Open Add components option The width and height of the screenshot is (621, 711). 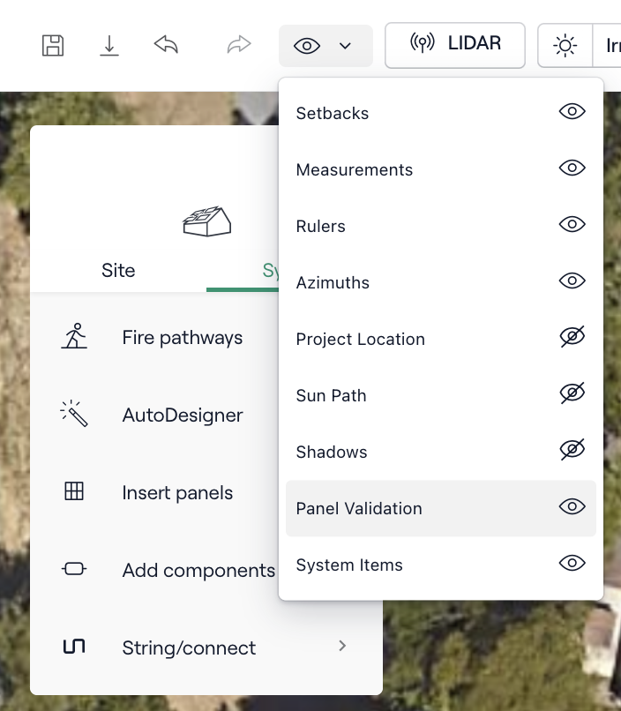pyautogui.click(x=198, y=570)
